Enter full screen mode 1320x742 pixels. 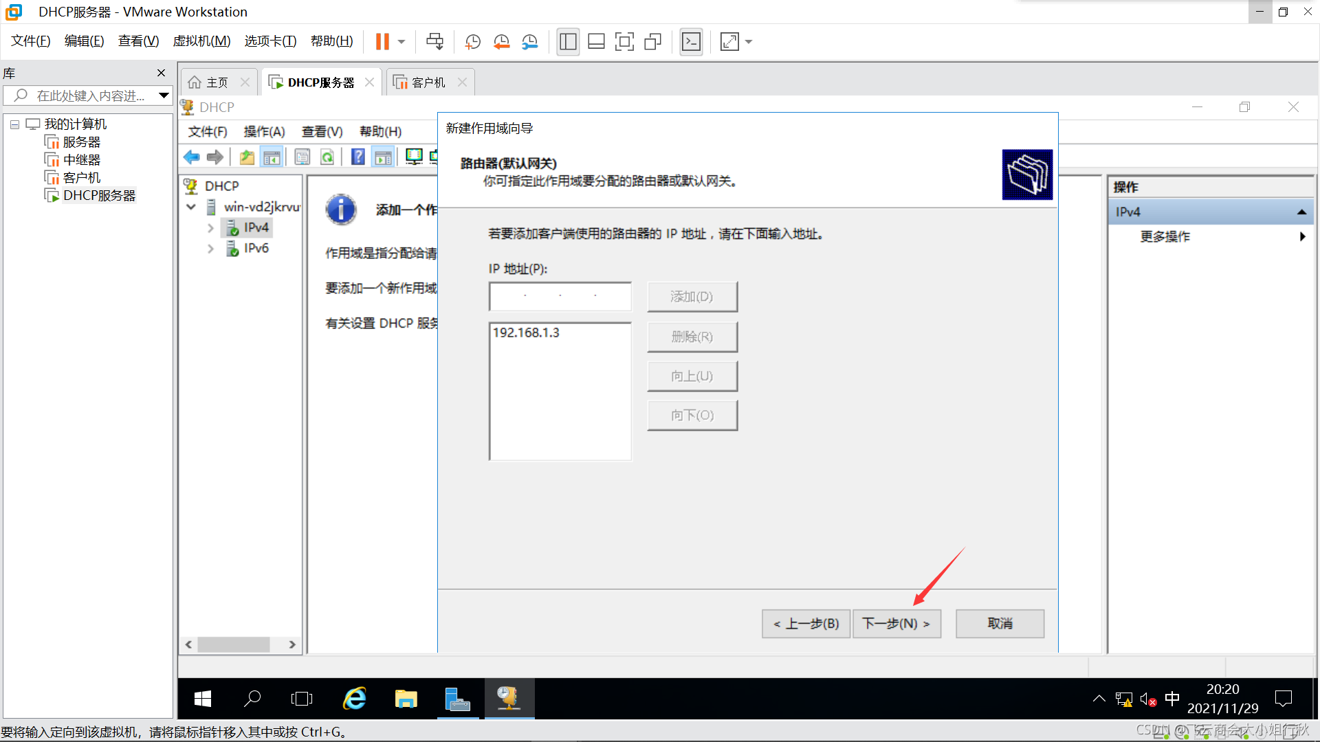point(624,42)
